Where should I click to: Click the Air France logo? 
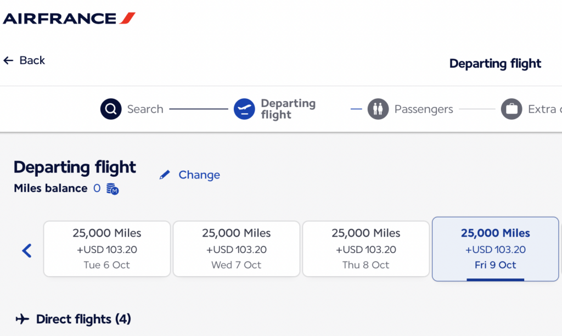[69, 18]
